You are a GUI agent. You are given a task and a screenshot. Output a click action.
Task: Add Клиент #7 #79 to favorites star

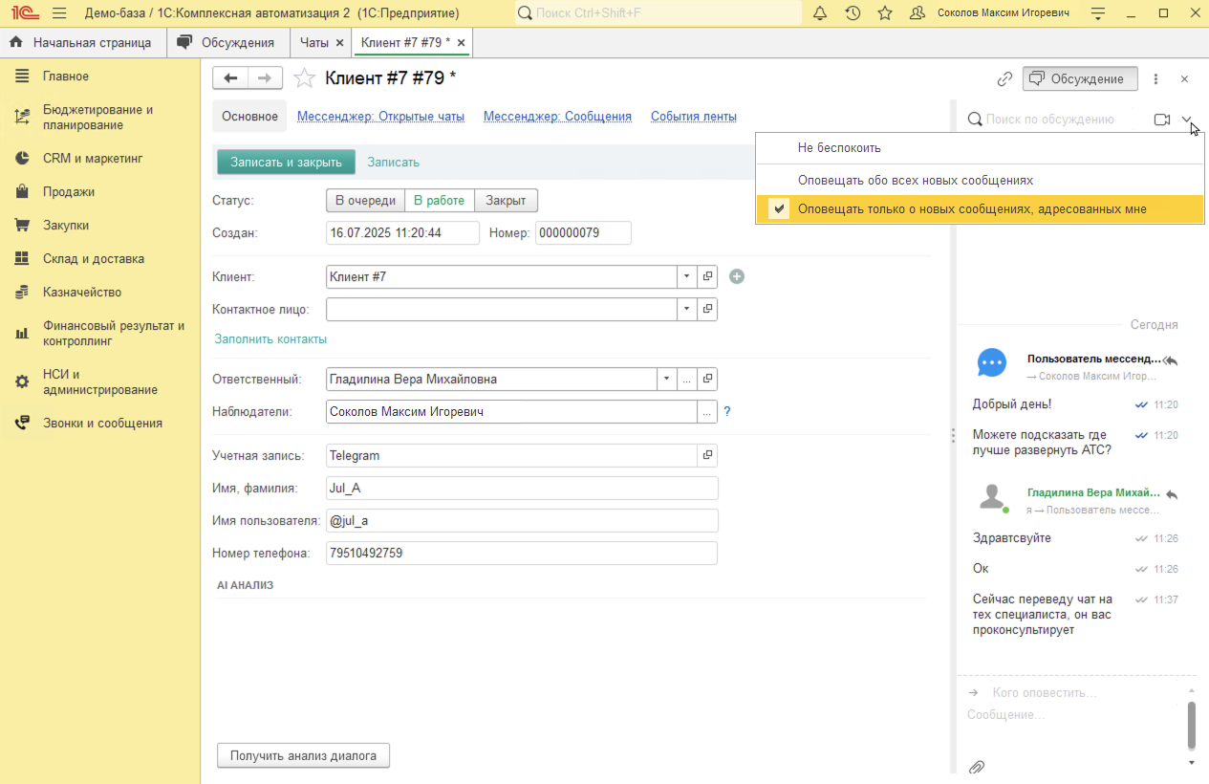304,78
